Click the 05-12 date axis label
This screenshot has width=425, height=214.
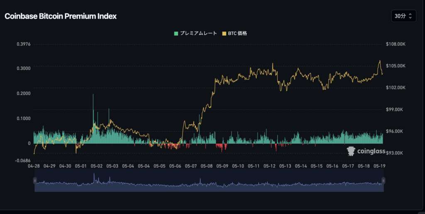[269, 166]
